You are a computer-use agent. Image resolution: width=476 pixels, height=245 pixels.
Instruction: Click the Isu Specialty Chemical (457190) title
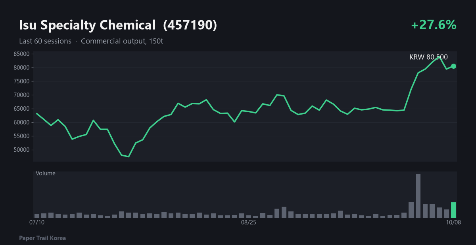[118, 25]
